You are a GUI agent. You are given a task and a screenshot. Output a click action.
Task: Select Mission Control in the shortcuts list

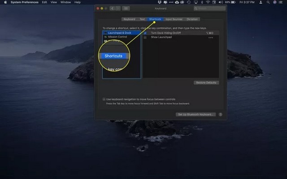click(117, 37)
